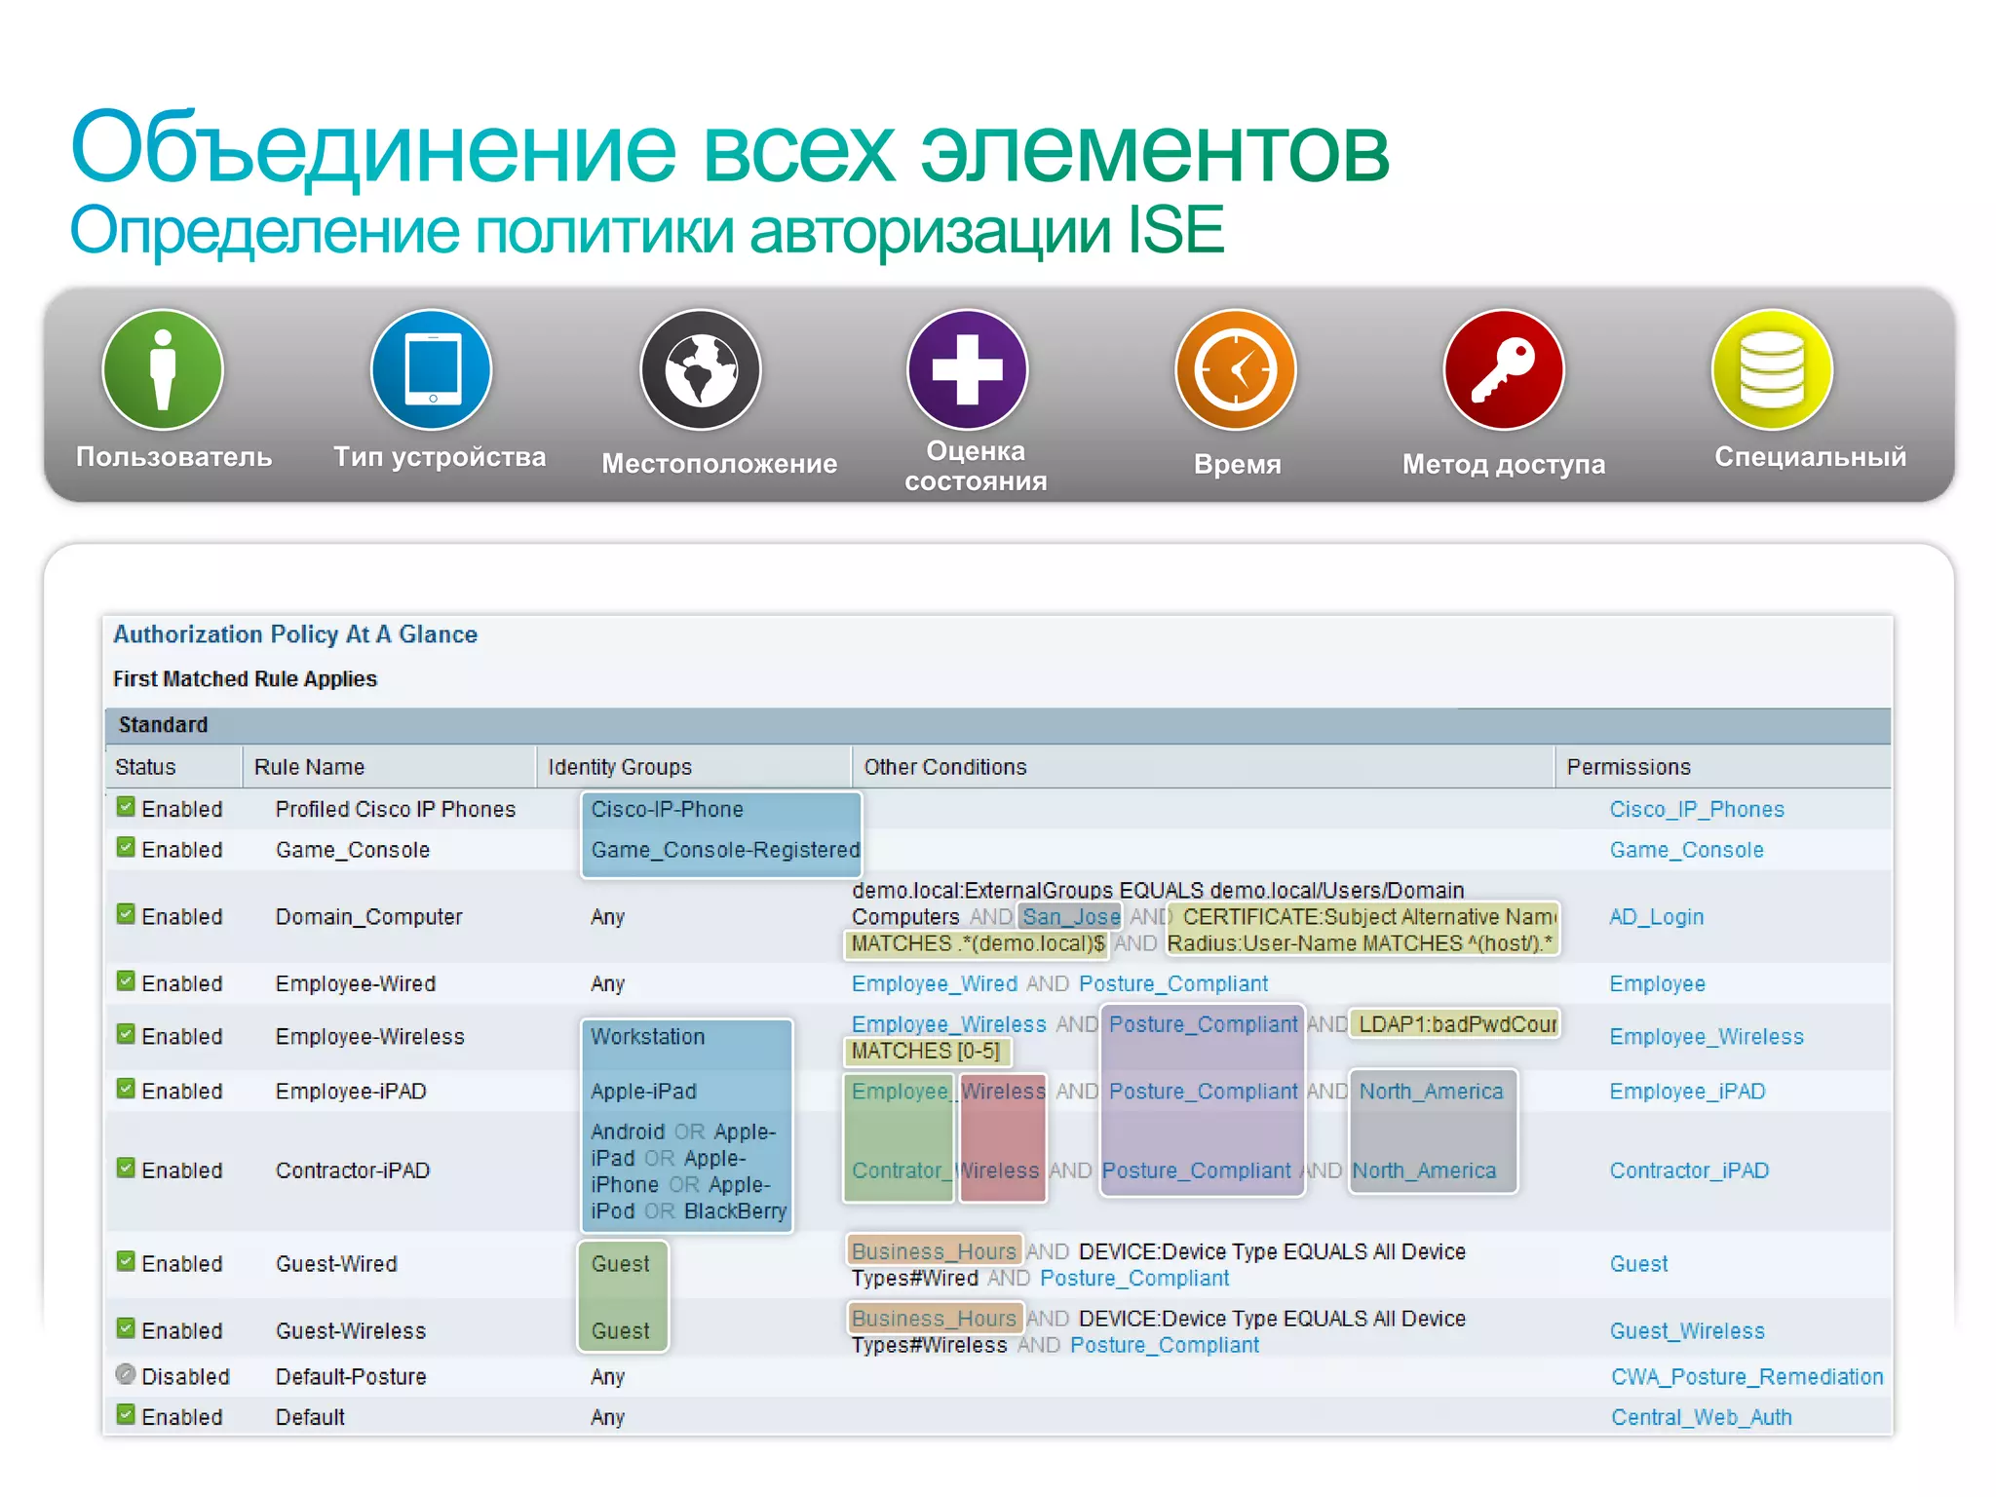
Task: Select the Cisco-IP-Phone identity group
Action: tap(667, 810)
